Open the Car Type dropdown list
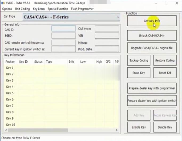The image size is (182, 141). [x=71, y=17]
